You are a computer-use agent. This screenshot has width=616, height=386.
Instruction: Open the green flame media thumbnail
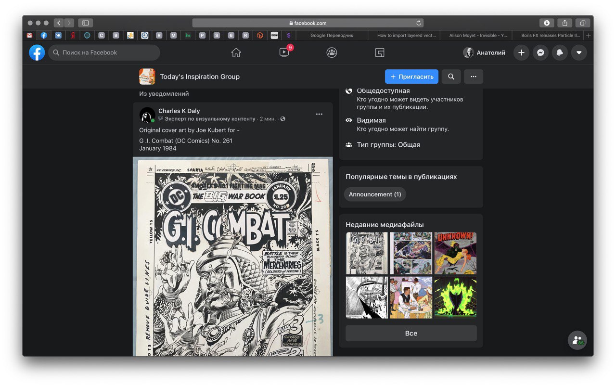coord(455,297)
